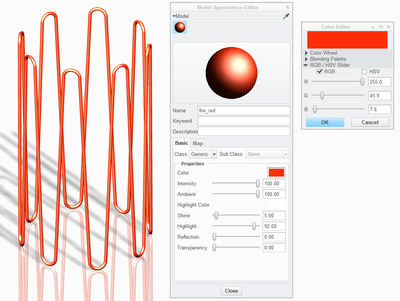This screenshot has width=400, height=301.
Task: Click the G value field 45.9
Action: coord(380,95)
